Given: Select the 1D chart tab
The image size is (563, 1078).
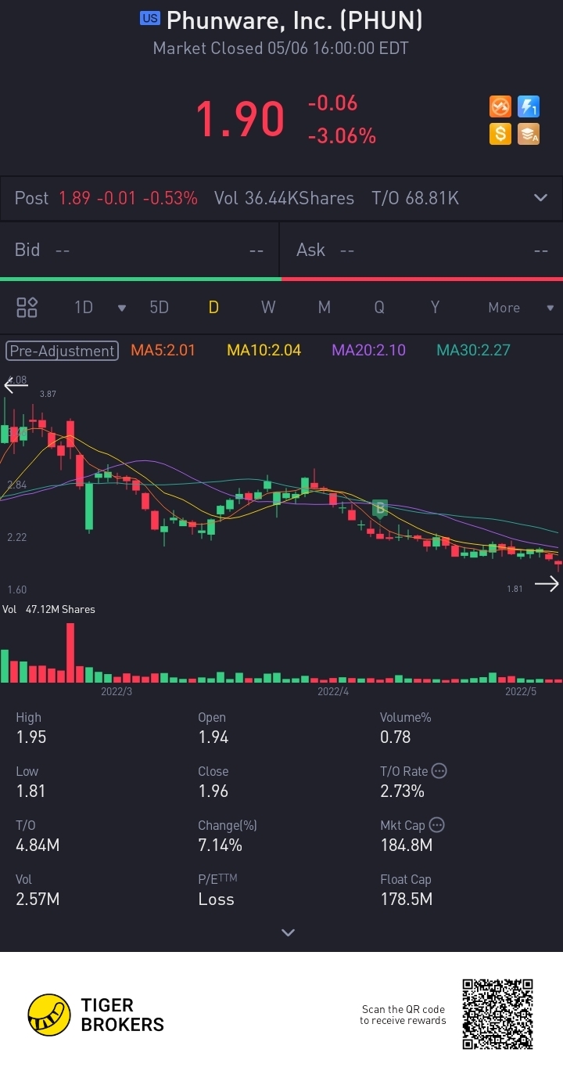Looking at the screenshot, I should 84,308.
